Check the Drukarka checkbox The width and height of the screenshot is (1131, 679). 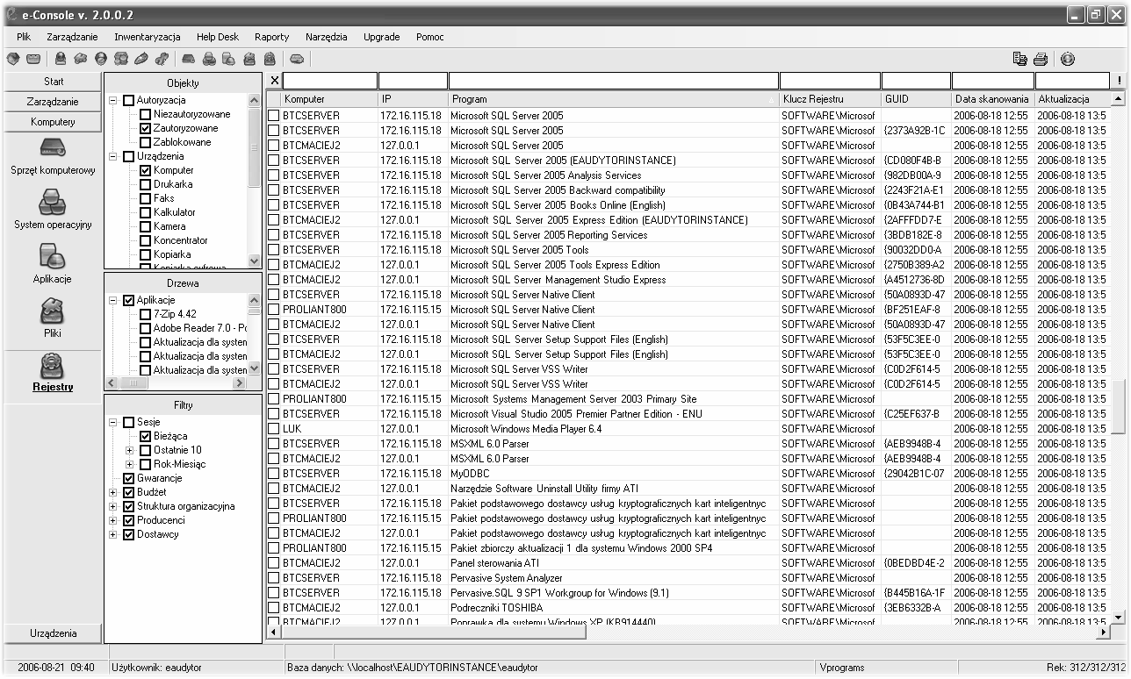[x=146, y=184]
